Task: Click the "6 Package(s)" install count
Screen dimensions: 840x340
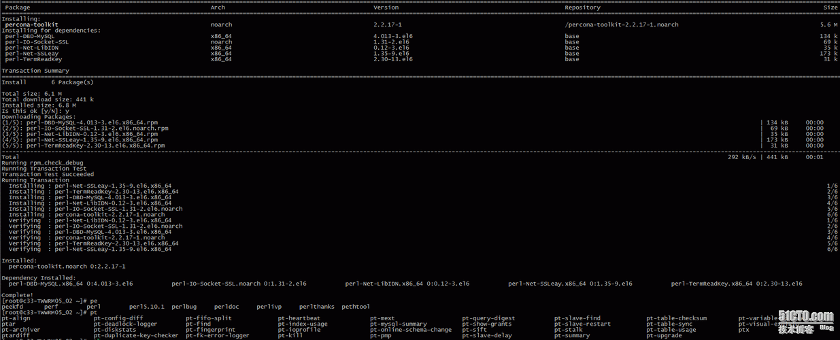Action: point(72,82)
